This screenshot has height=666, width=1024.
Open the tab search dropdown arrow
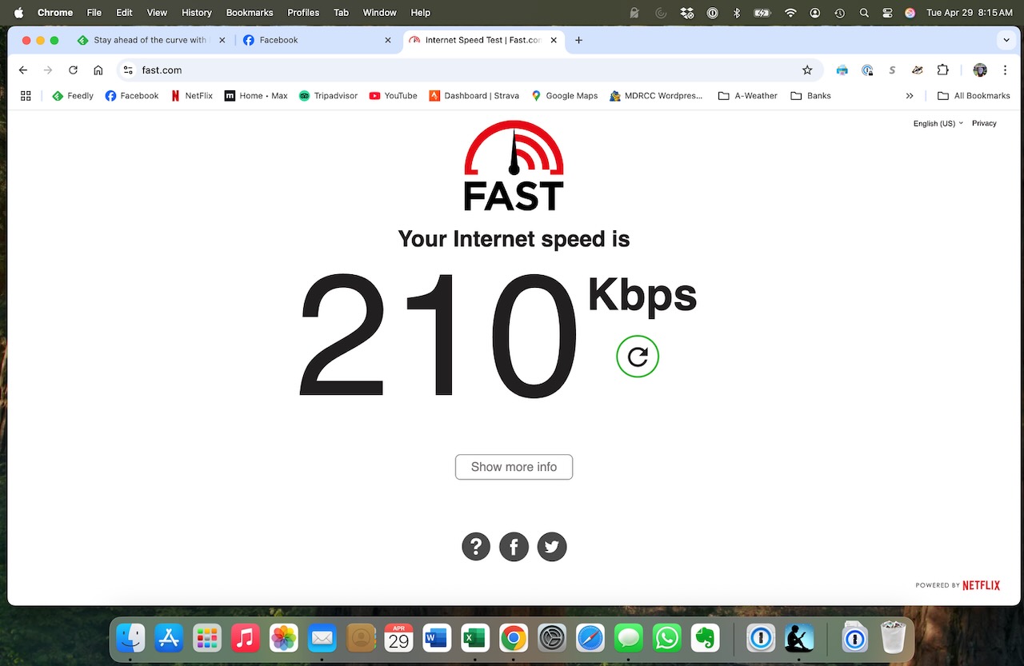pos(1006,40)
